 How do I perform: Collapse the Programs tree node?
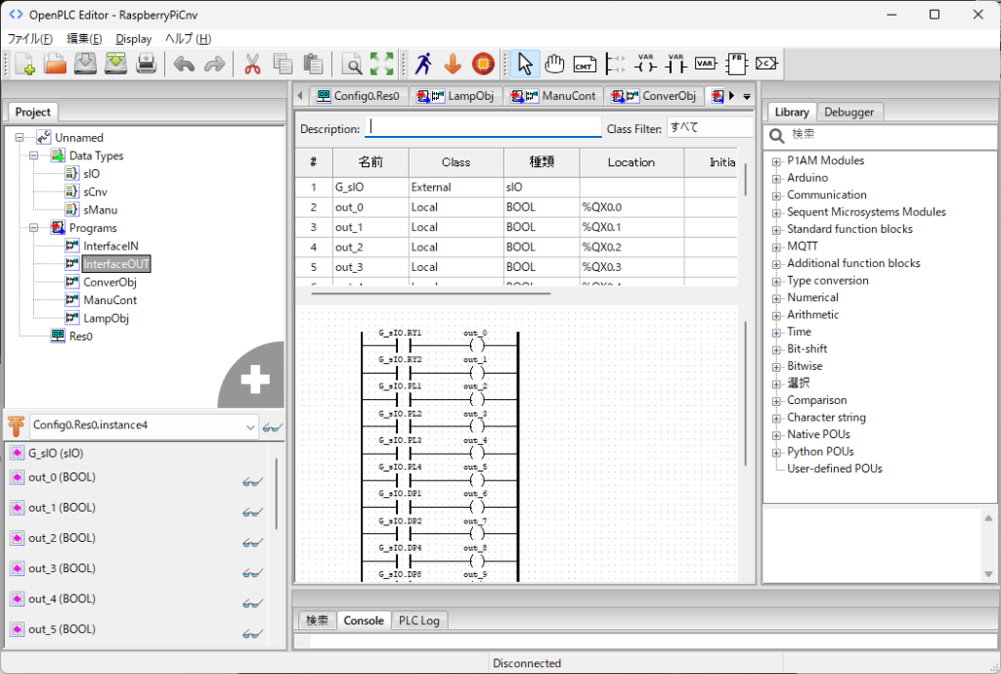tap(34, 227)
